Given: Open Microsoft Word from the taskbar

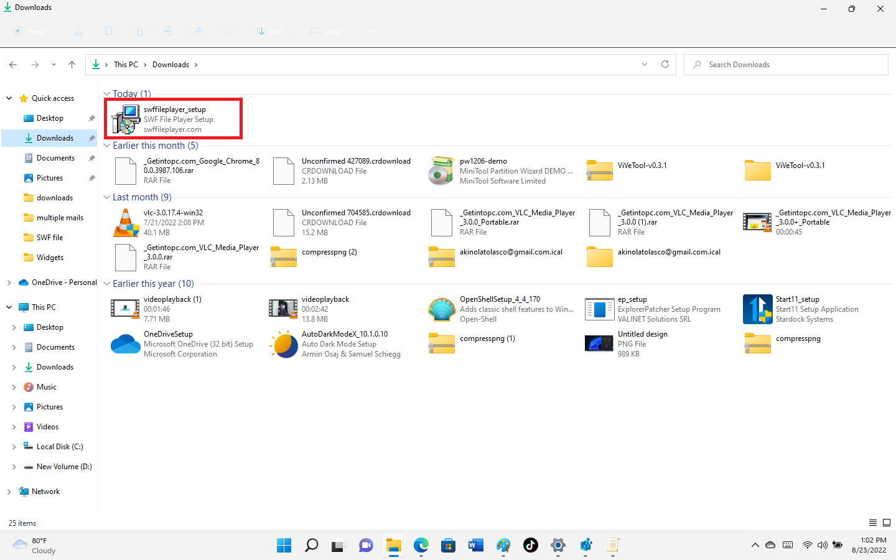Looking at the screenshot, I should point(475,546).
